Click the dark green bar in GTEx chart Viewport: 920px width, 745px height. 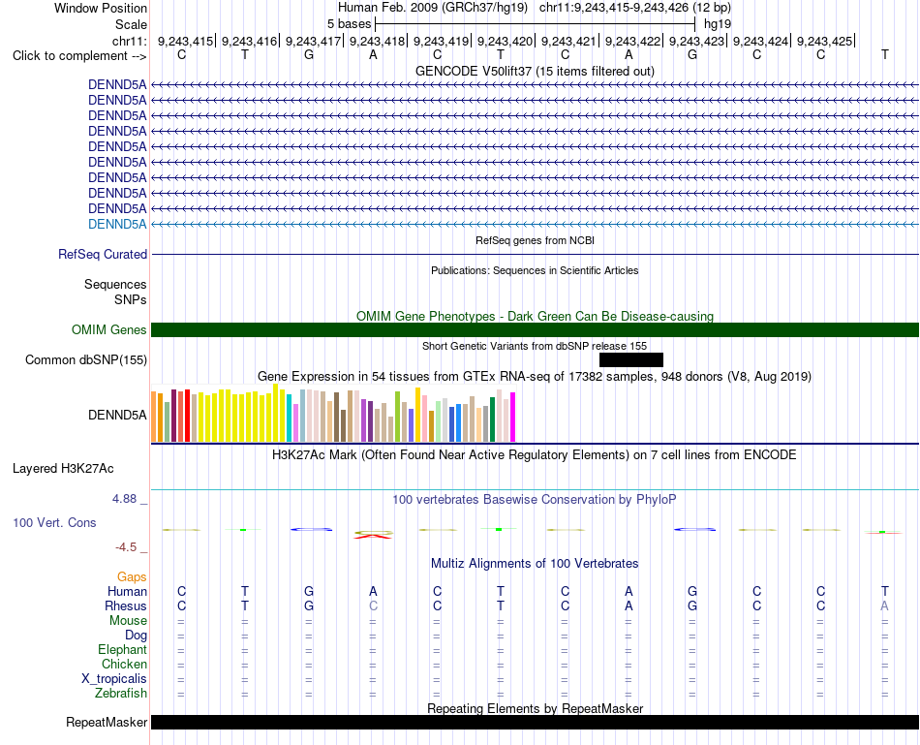493,419
